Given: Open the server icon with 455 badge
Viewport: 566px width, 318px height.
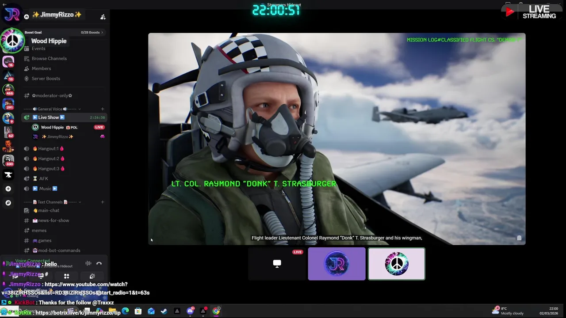Looking at the screenshot, I should click(x=8, y=90).
